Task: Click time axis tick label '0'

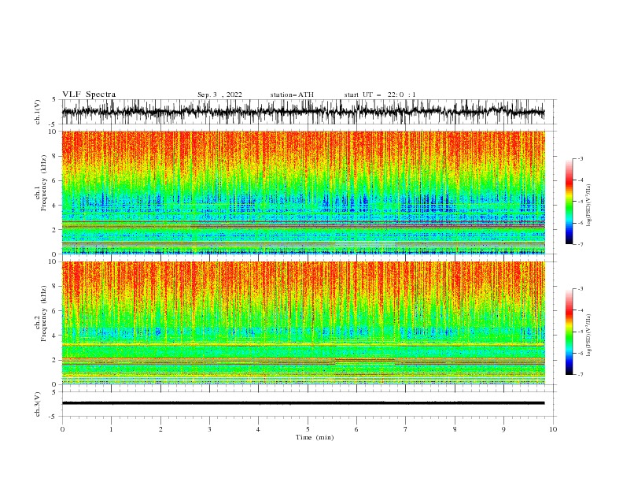Action: click(62, 429)
